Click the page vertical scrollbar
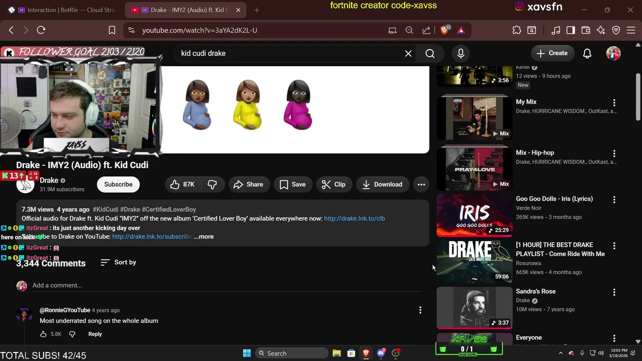 point(638,96)
